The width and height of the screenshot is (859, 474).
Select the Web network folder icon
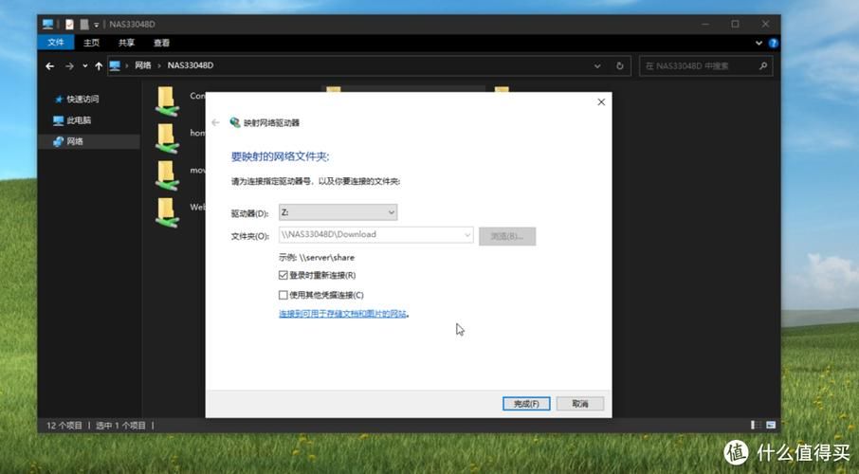pos(167,212)
